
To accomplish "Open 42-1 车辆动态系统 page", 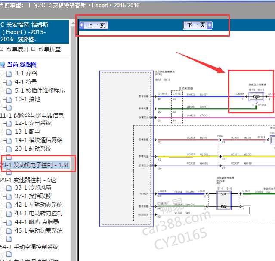I will (39, 205).
